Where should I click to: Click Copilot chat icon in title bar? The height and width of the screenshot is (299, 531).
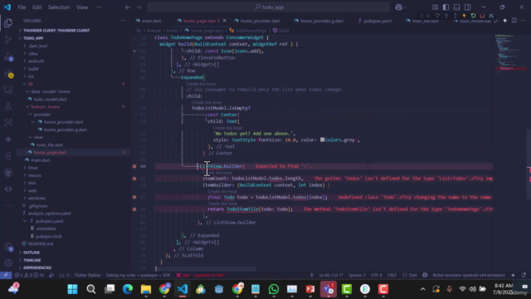click(399, 7)
